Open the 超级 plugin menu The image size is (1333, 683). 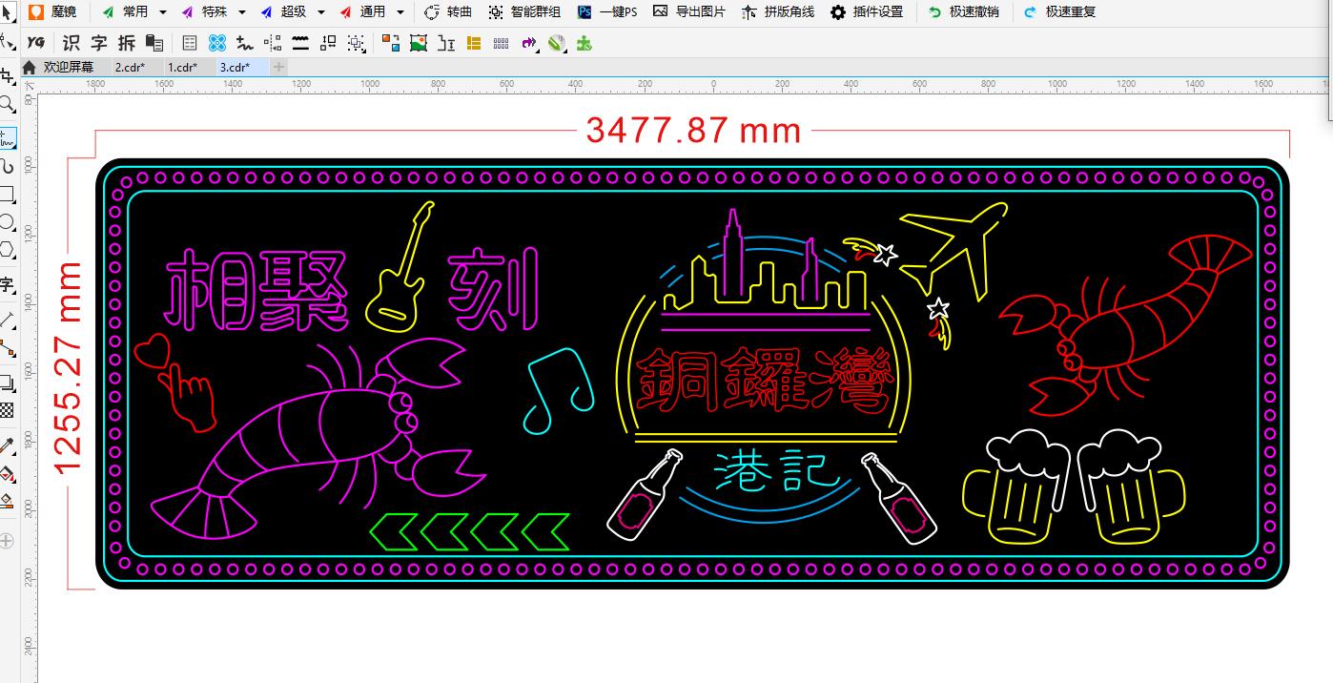pos(283,11)
